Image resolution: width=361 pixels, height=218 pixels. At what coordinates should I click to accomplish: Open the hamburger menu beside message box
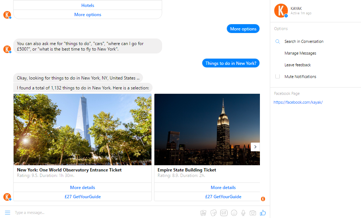(x=7, y=213)
